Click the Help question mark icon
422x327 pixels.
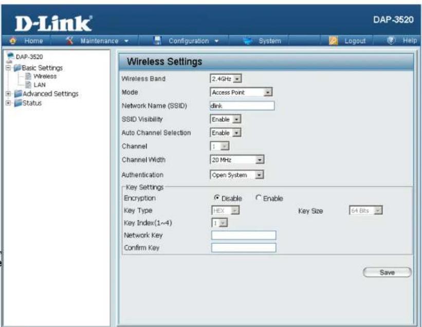click(391, 41)
